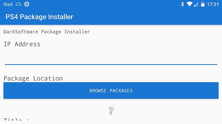
Task: Tap the crossed-circle notification icon
Action: [x=27, y=4]
